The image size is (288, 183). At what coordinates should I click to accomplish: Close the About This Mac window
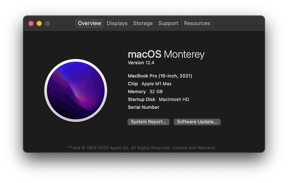pos(31,23)
